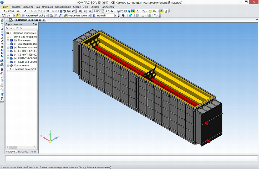
Task: Open the zoom scale dropdown
Action: (x=103, y=11)
